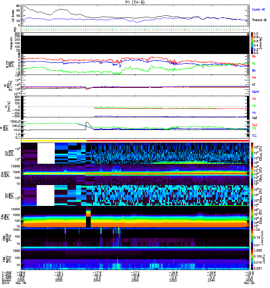The height and width of the screenshot is (288, 270).
Task: Click the X-GSE position row label
Action: coord(6,273)
